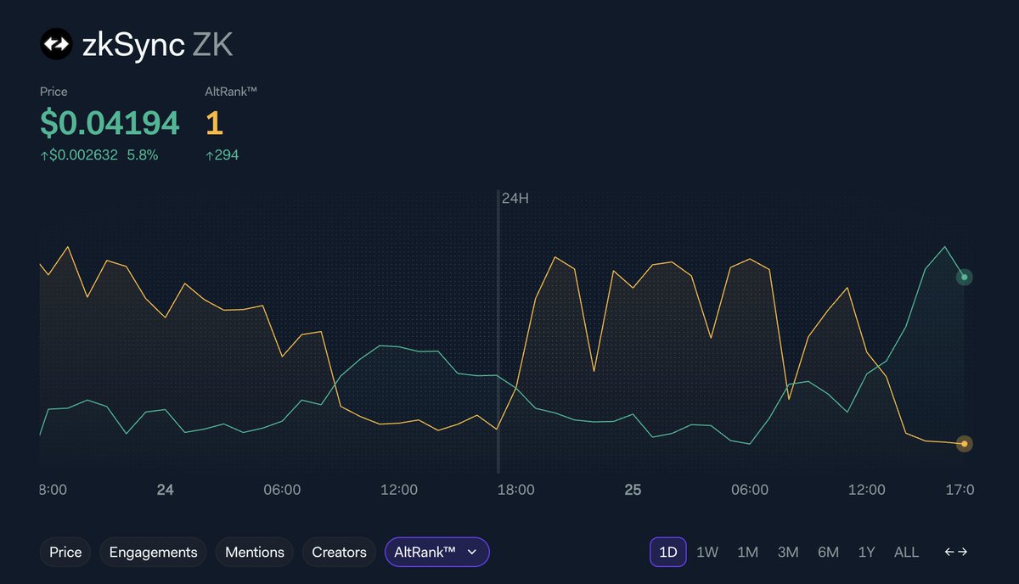Select the Creators metric button
Viewport: 1019px width, 584px height.
click(x=339, y=552)
